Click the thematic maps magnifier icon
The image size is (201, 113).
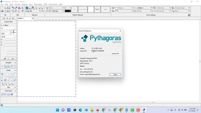tap(173, 8)
